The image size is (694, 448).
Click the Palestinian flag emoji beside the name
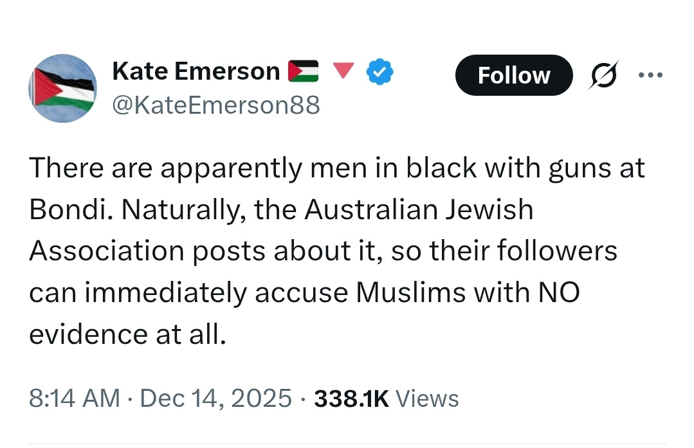coord(303,71)
